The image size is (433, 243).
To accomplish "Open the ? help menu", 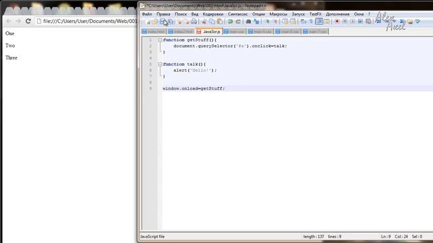I will coord(369,14).
